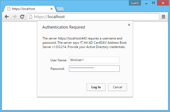This screenshot has width=170, height=112.
Task: Cancel the authentication dialog
Action: coord(117,87)
